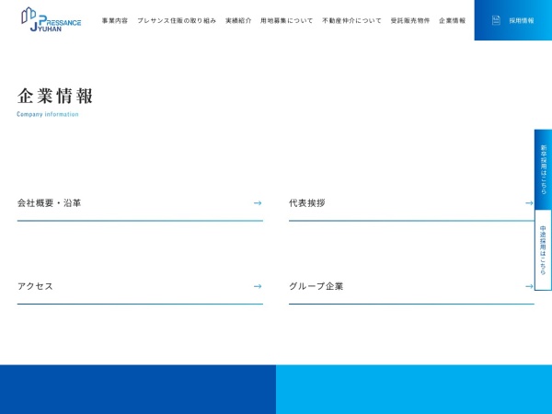552x414 pixels.
Task: Select 受託販売物件 in the top menu
Action: pos(410,21)
